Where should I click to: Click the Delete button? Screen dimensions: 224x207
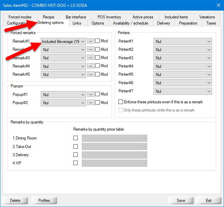point(15,201)
